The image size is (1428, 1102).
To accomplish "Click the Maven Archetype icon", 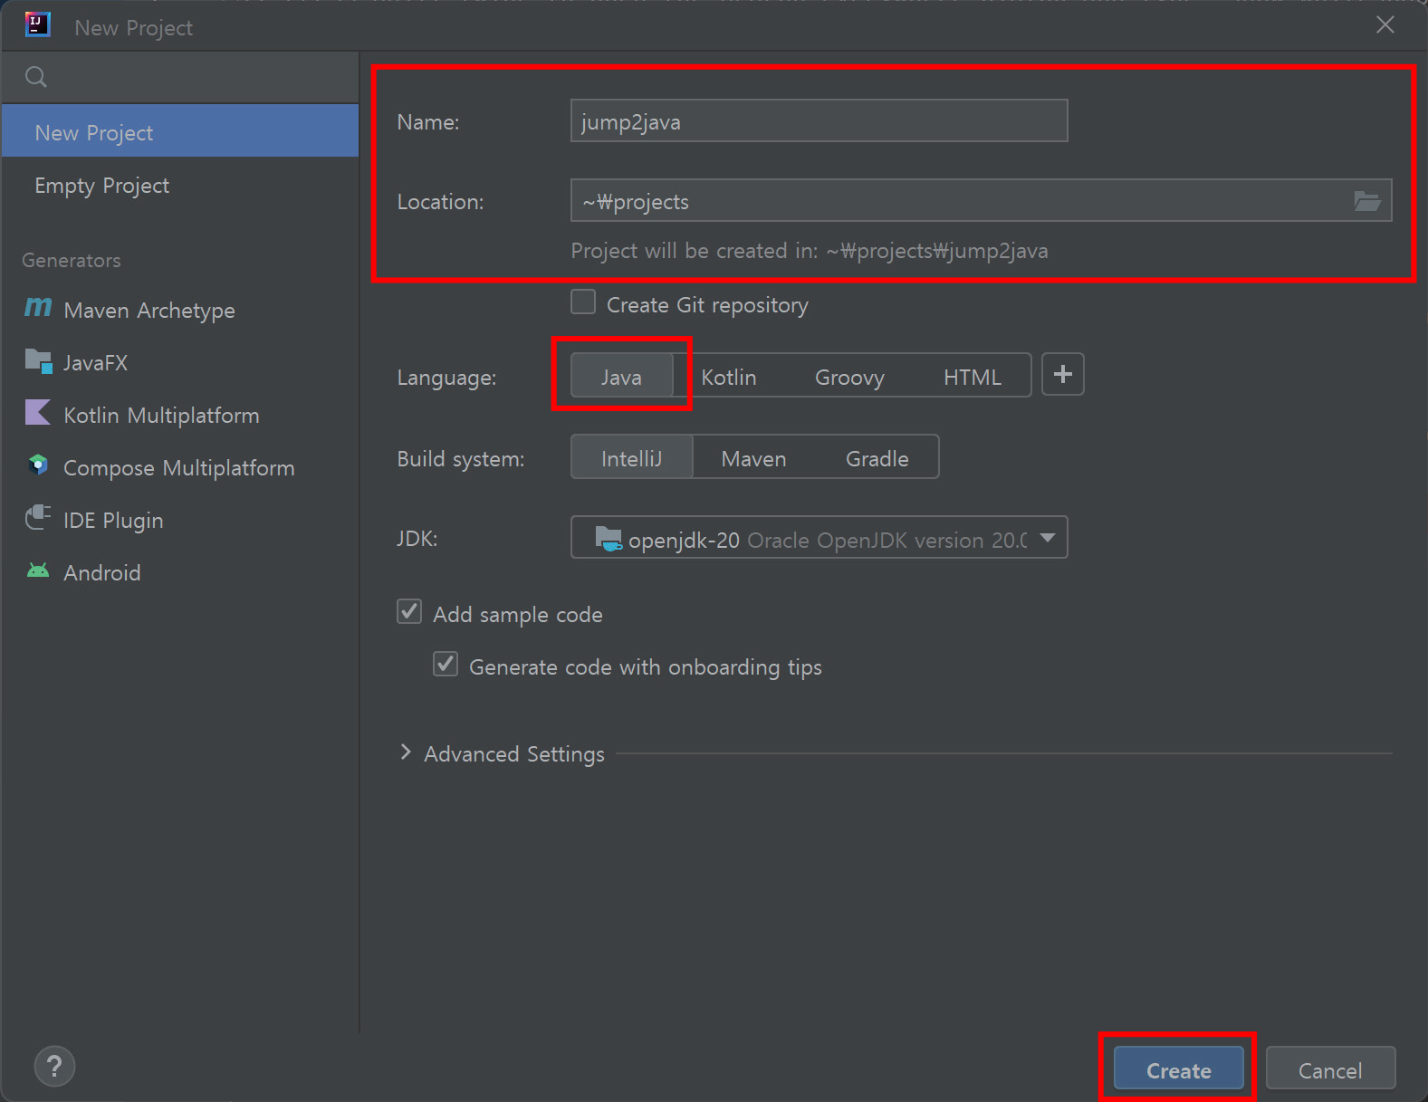I will coord(38,308).
